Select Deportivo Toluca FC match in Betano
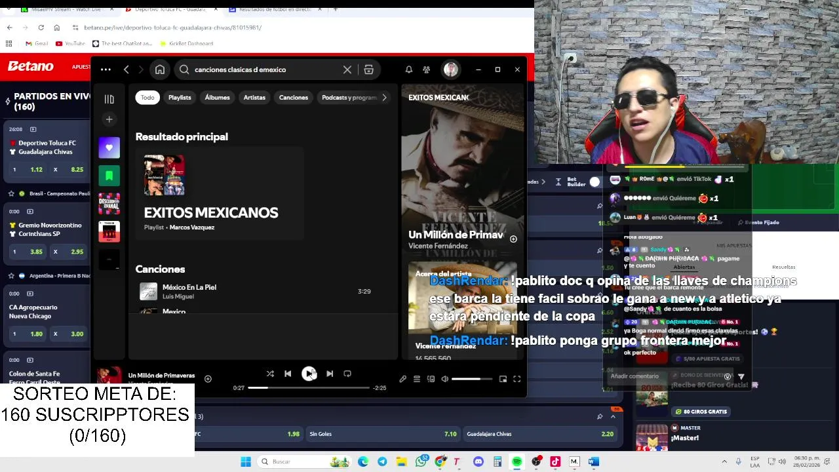 [x=47, y=147]
